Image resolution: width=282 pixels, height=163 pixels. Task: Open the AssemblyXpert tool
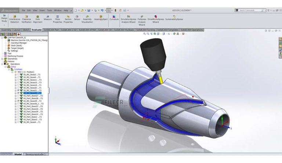point(101,18)
